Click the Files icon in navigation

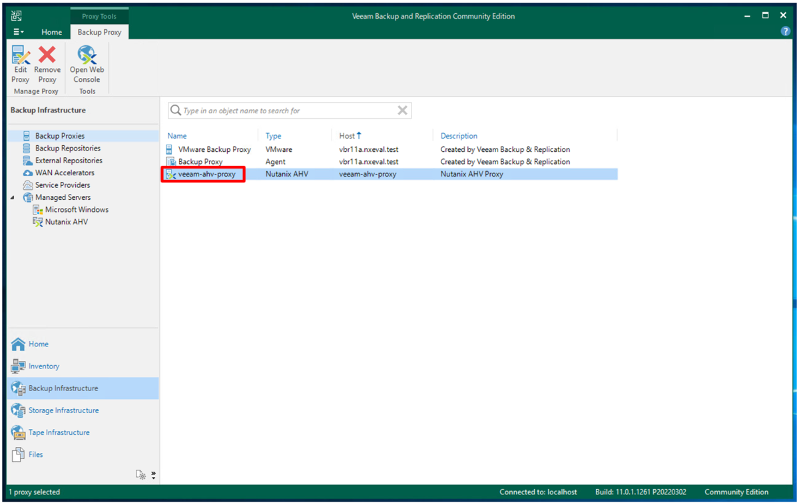18,454
